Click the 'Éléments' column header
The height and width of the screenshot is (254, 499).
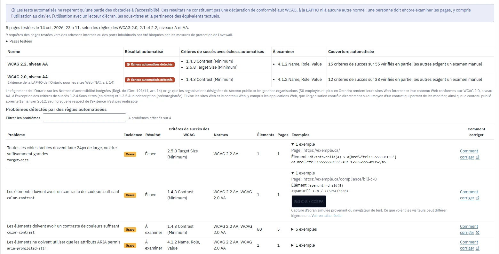[x=265, y=135]
